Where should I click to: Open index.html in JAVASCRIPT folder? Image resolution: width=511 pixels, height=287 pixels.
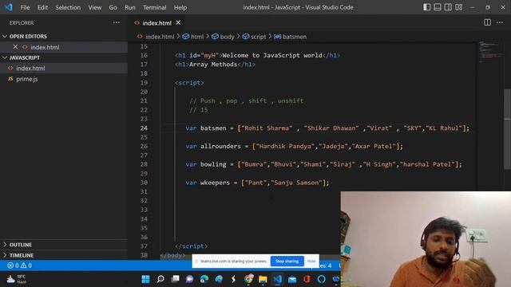(x=30, y=68)
